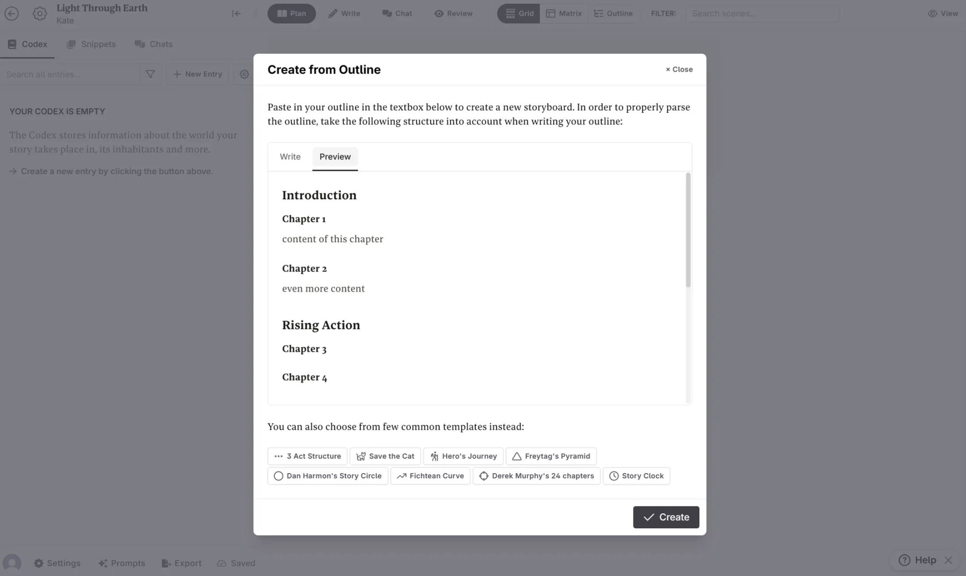Viewport: 966px width, 576px height.
Task: Enable the Grid view toggle
Action: coord(518,13)
